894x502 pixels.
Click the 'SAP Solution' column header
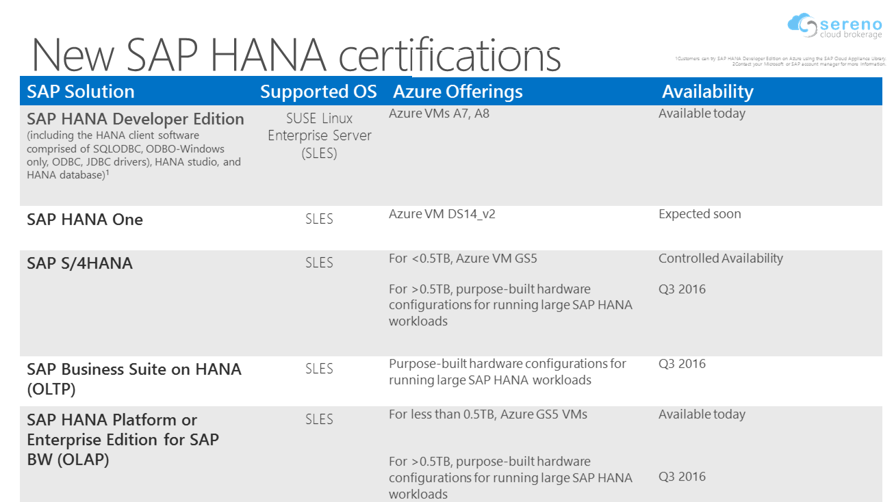(81, 92)
